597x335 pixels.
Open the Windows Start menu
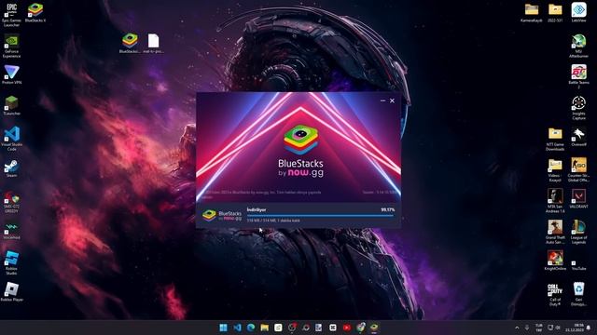coord(224,328)
